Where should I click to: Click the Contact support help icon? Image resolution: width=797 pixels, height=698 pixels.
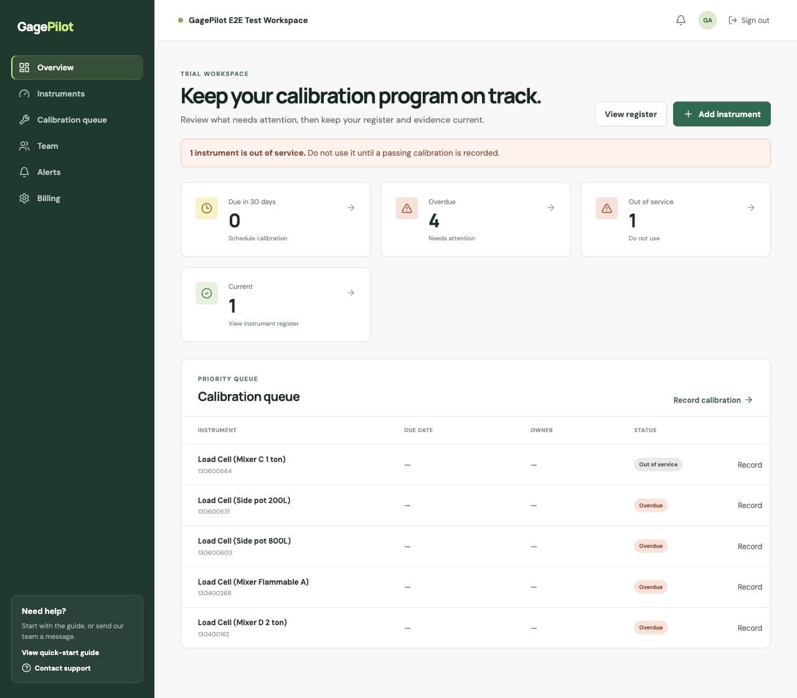pyautogui.click(x=26, y=667)
